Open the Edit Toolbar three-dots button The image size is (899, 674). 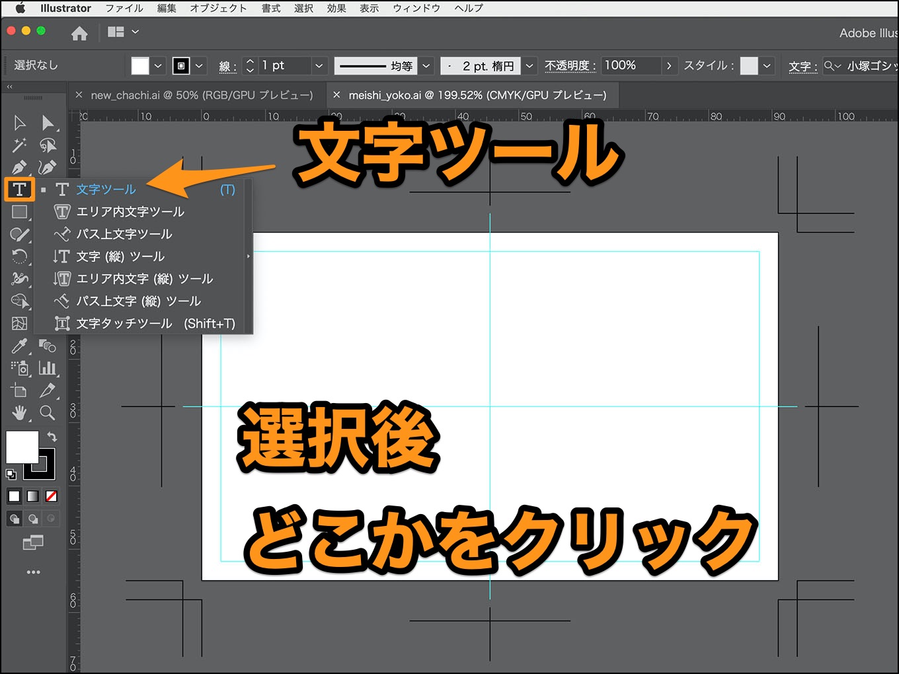33,572
